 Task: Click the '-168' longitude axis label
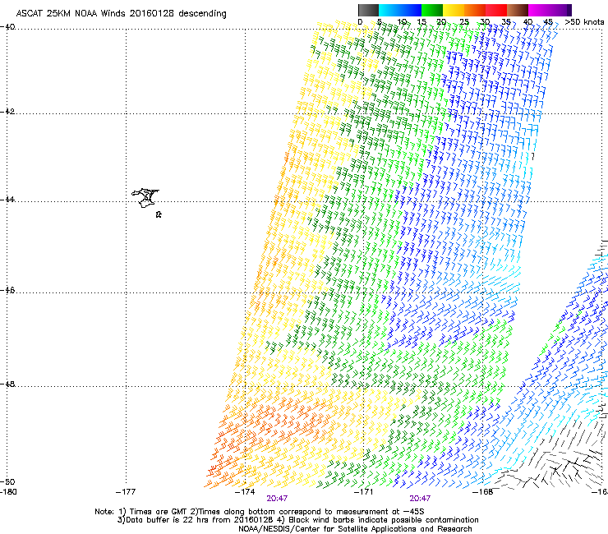[483, 492]
